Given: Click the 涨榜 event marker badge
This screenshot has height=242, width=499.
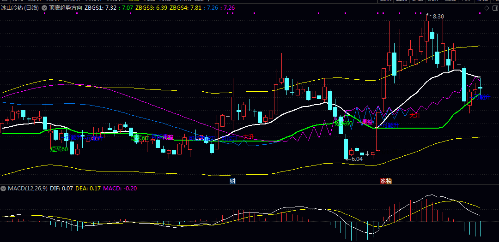Looking at the screenshot, I should pyautogui.click(x=385, y=181).
